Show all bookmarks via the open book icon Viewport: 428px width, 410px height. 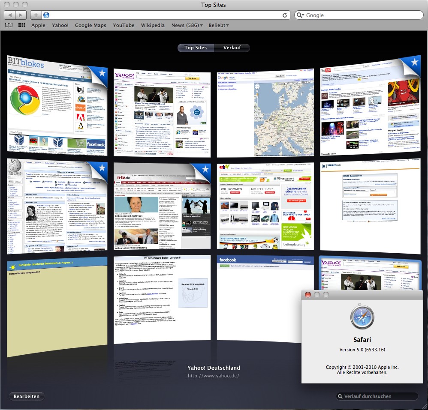[x=9, y=25]
